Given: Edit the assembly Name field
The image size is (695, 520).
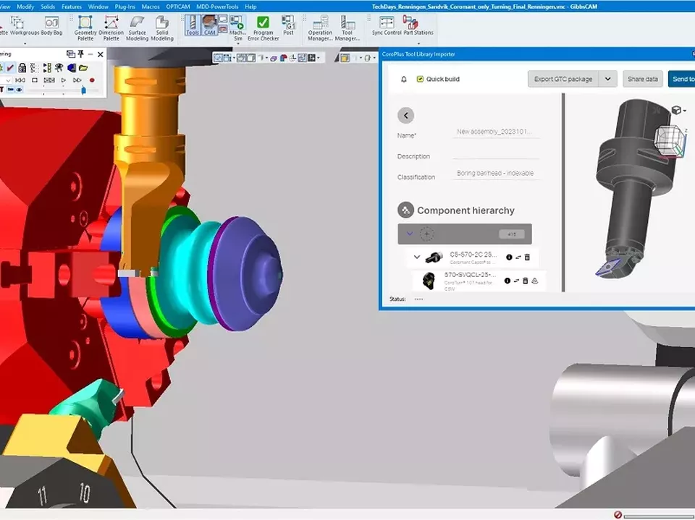Looking at the screenshot, I should [495, 132].
